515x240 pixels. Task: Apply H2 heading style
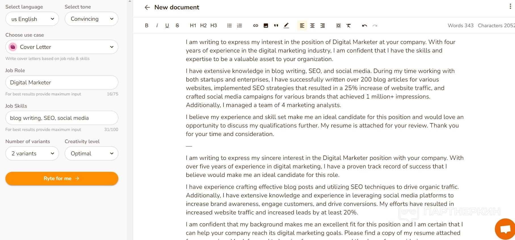203,26
